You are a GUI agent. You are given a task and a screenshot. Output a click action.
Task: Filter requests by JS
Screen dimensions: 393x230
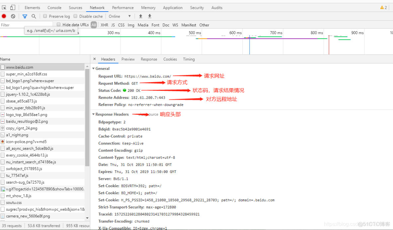tap(113, 25)
